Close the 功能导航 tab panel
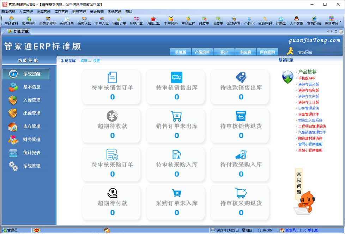The height and width of the screenshot is (234, 345). click(x=341, y=31)
